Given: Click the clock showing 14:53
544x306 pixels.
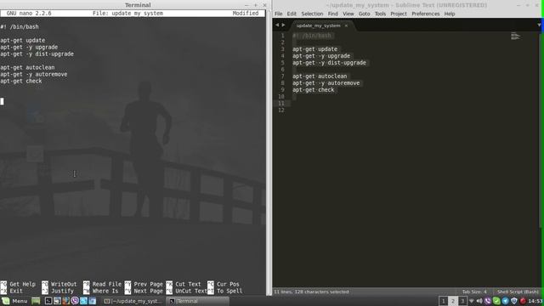Looking at the screenshot, I should click(x=535, y=301).
